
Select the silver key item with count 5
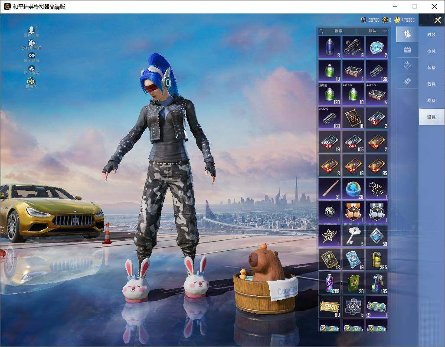click(x=353, y=236)
